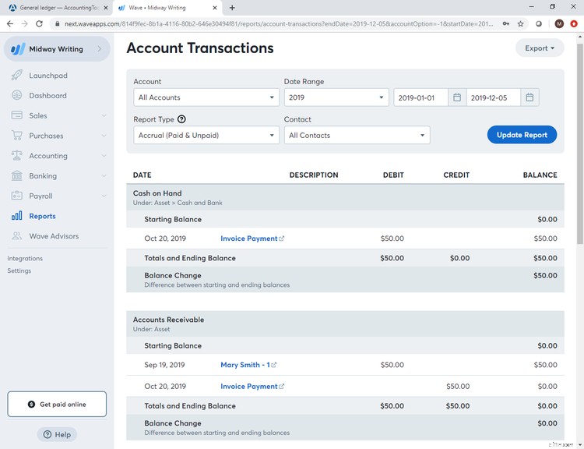Open the browser profile avatar M
The height and width of the screenshot is (449, 584).
point(559,24)
